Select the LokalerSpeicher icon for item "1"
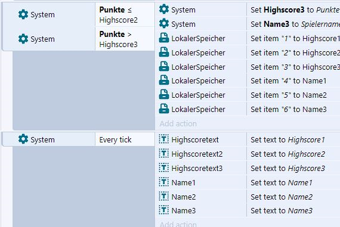This screenshot has height=227, width=340. [163, 38]
